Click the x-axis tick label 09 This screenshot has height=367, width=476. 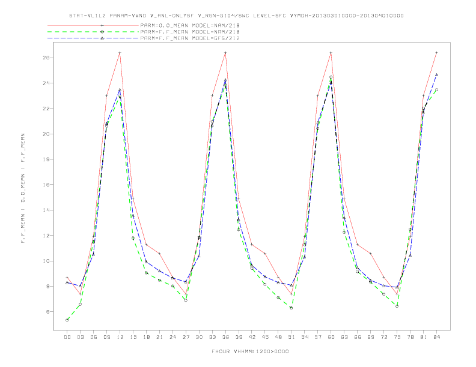point(106,337)
